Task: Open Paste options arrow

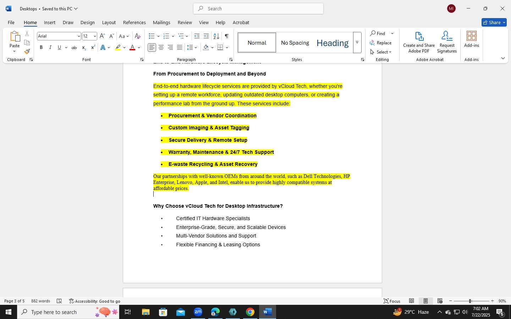Action: 15,51
